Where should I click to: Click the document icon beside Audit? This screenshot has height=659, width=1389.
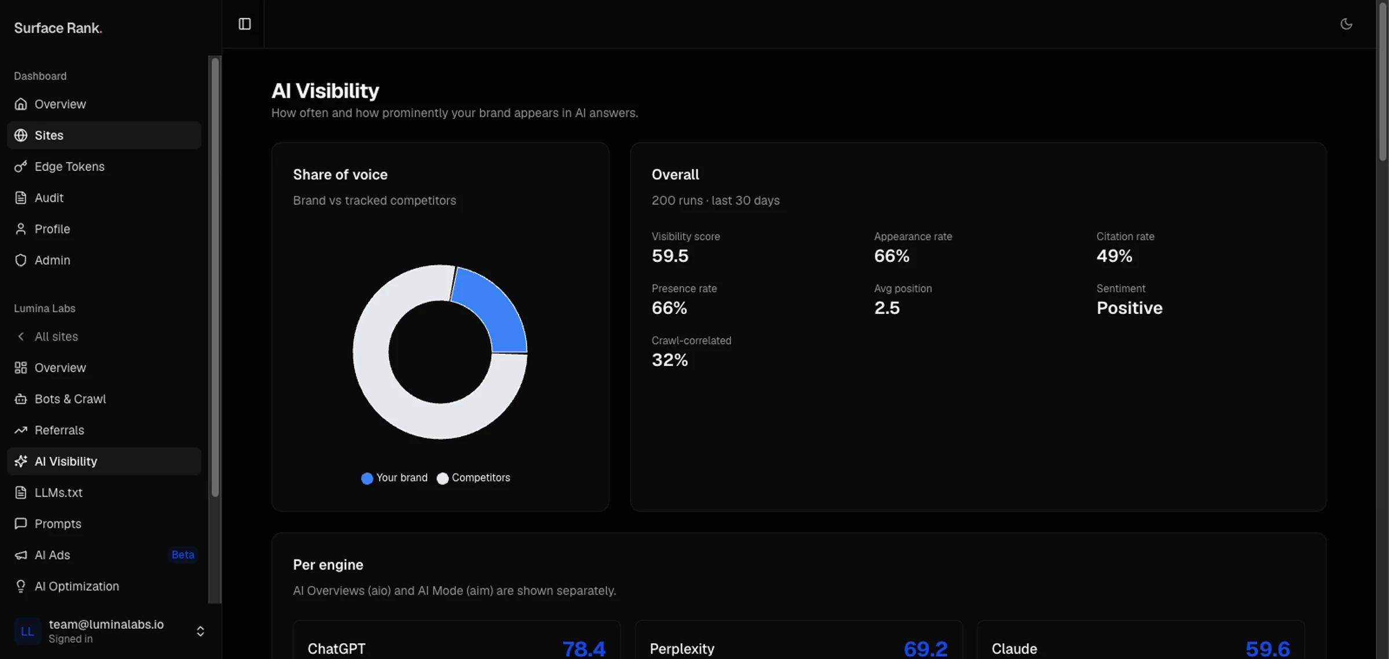click(21, 198)
